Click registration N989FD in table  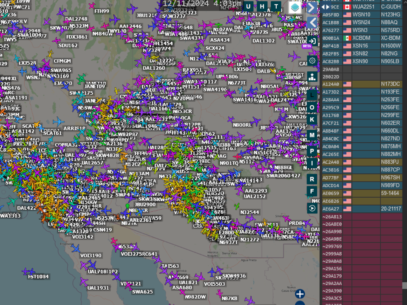coord(390,185)
